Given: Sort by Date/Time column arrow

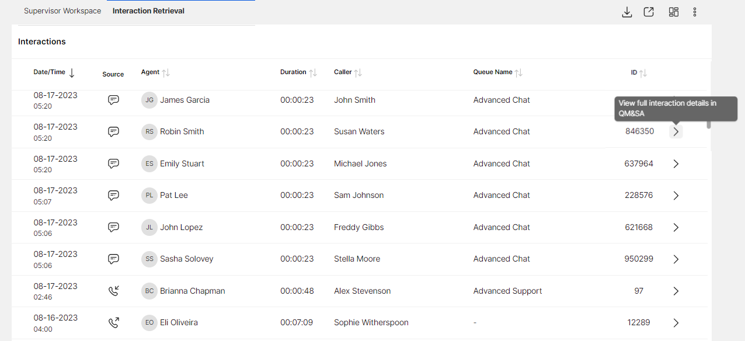Looking at the screenshot, I should pyautogui.click(x=72, y=73).
